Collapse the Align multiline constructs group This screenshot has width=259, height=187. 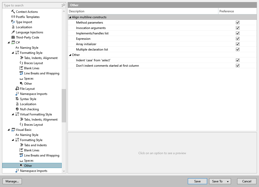pyautogui.click(x=70, y=17)
